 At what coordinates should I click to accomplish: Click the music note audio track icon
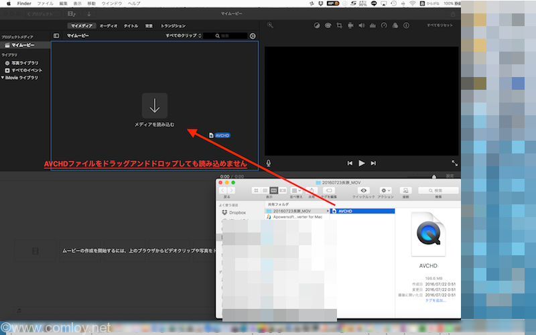click(19, 310)
